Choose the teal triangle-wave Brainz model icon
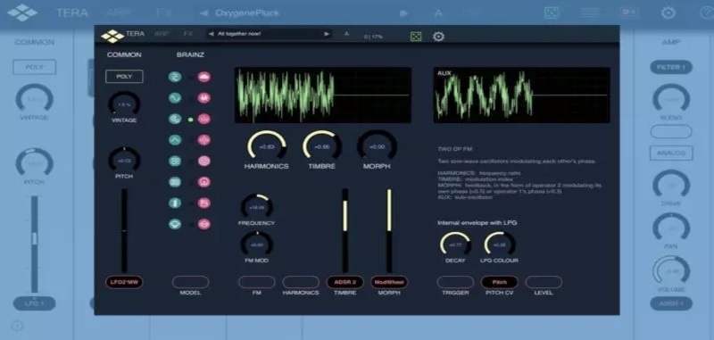The height and width of the screenshot is (340, 714). pos(175,140)
